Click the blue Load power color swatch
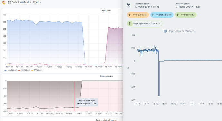This screenshot has width=222, height=121. click(x=5, y=70)
